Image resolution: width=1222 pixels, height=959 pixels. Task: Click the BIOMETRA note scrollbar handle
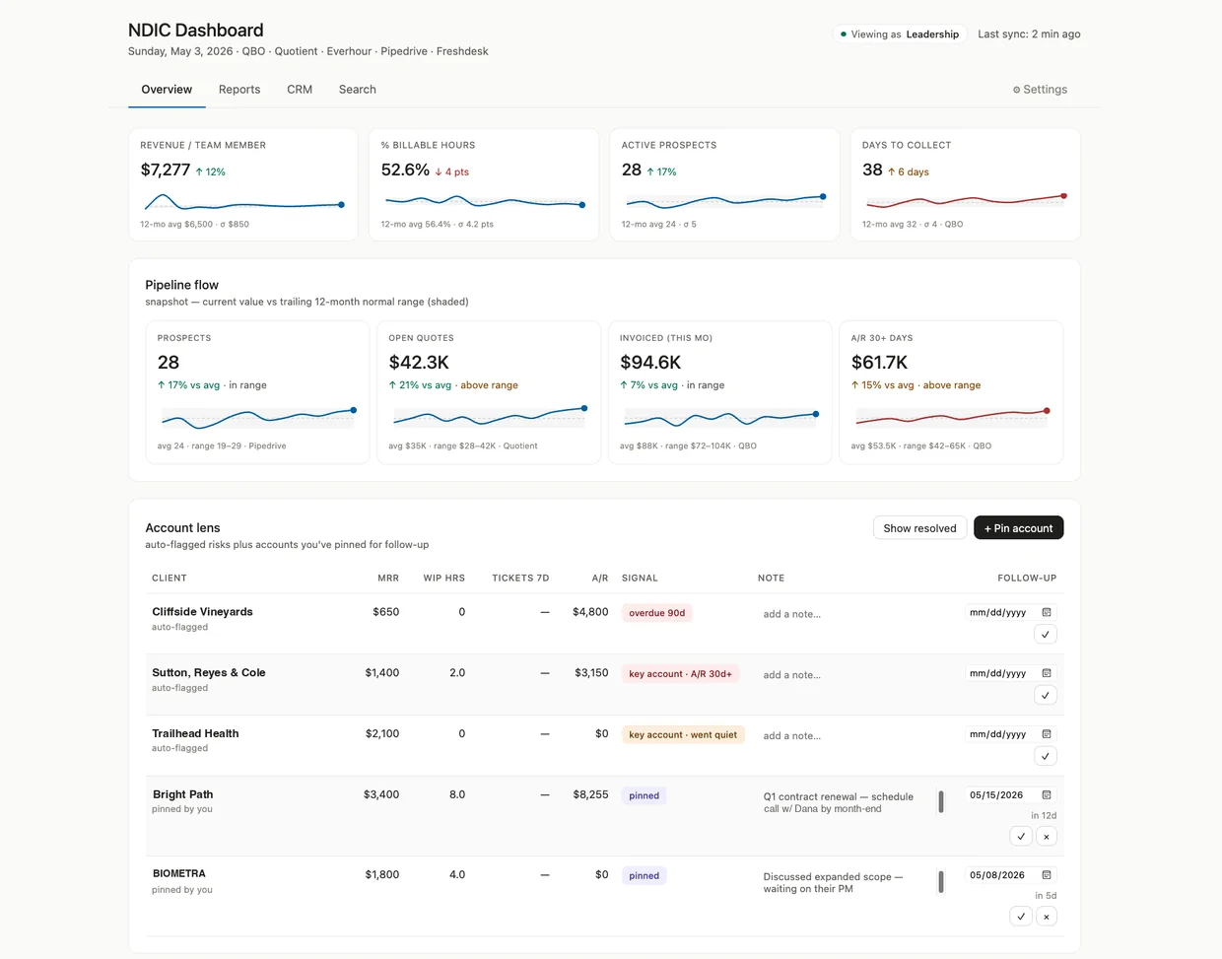[x=941, y=882]
